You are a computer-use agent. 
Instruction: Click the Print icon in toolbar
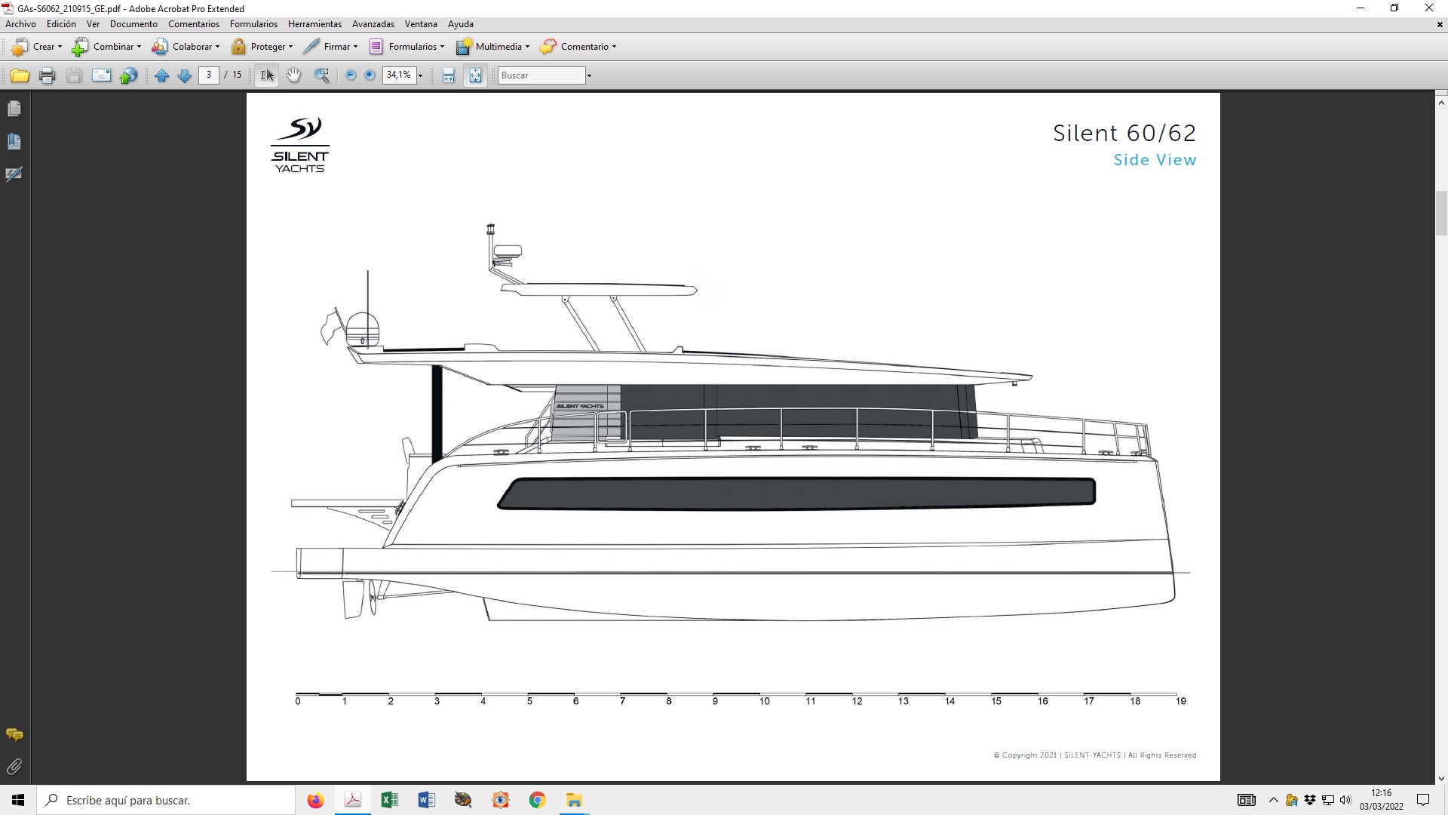(47, 75)
